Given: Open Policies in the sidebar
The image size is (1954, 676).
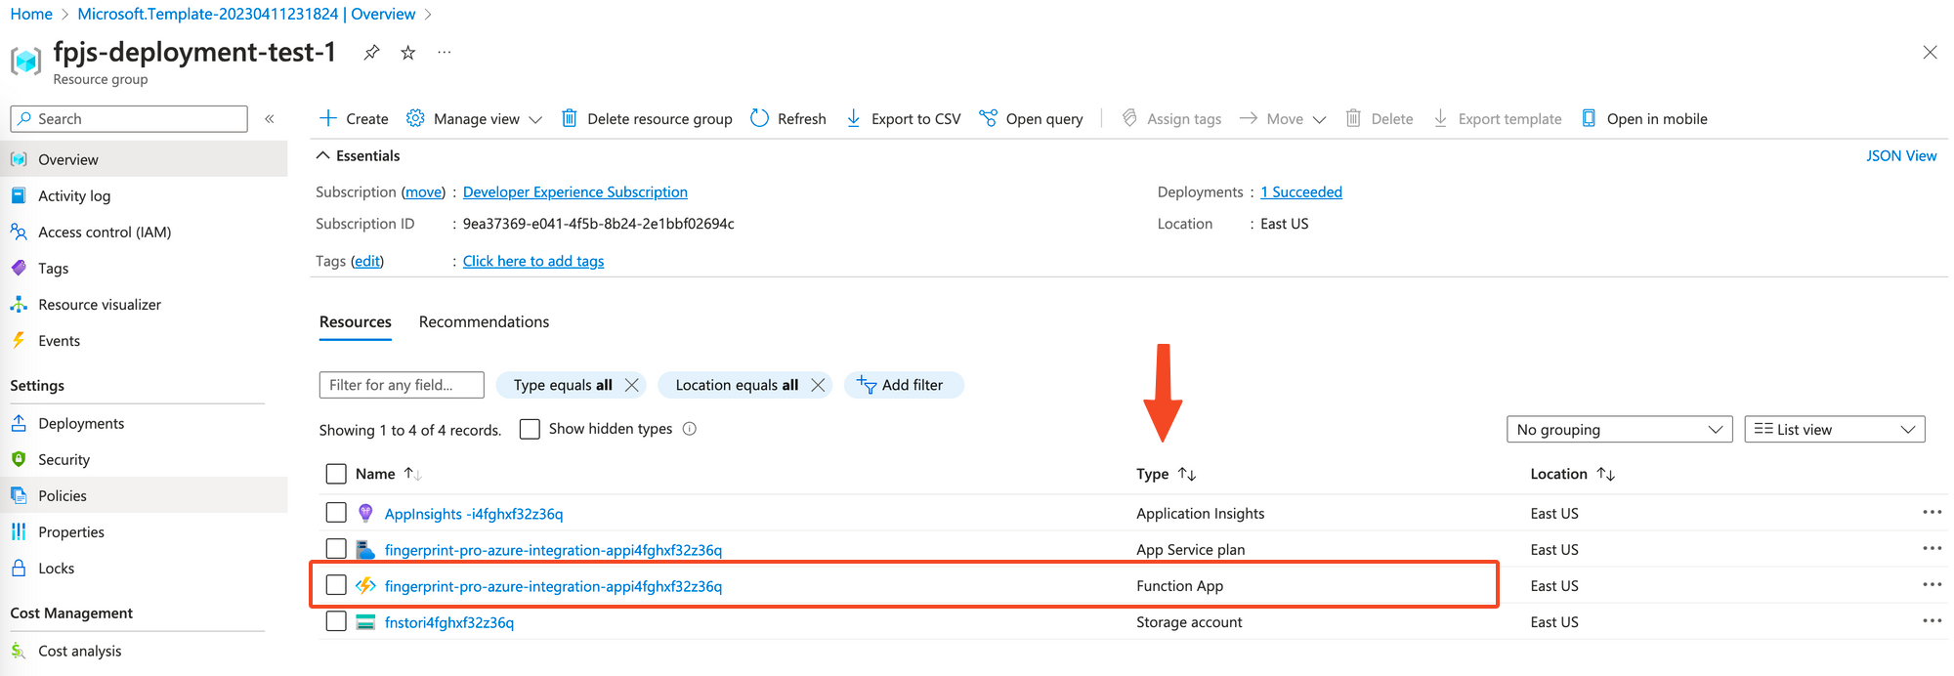Looking at the screenshot, I should [x=144, y=495].
